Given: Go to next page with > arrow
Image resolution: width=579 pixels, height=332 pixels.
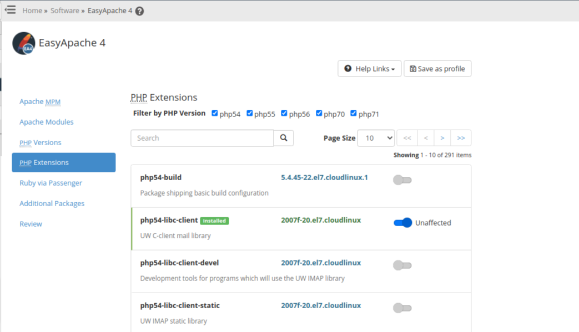Looking at the screenshot, I should point(442,138).
